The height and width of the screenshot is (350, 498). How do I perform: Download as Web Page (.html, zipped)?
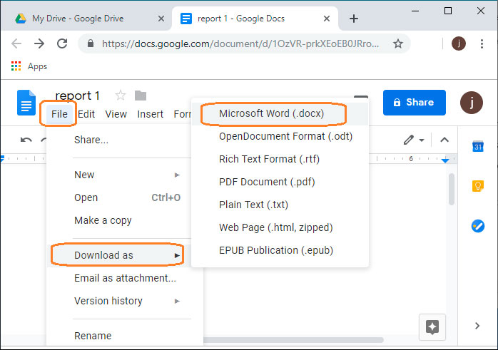280,228
